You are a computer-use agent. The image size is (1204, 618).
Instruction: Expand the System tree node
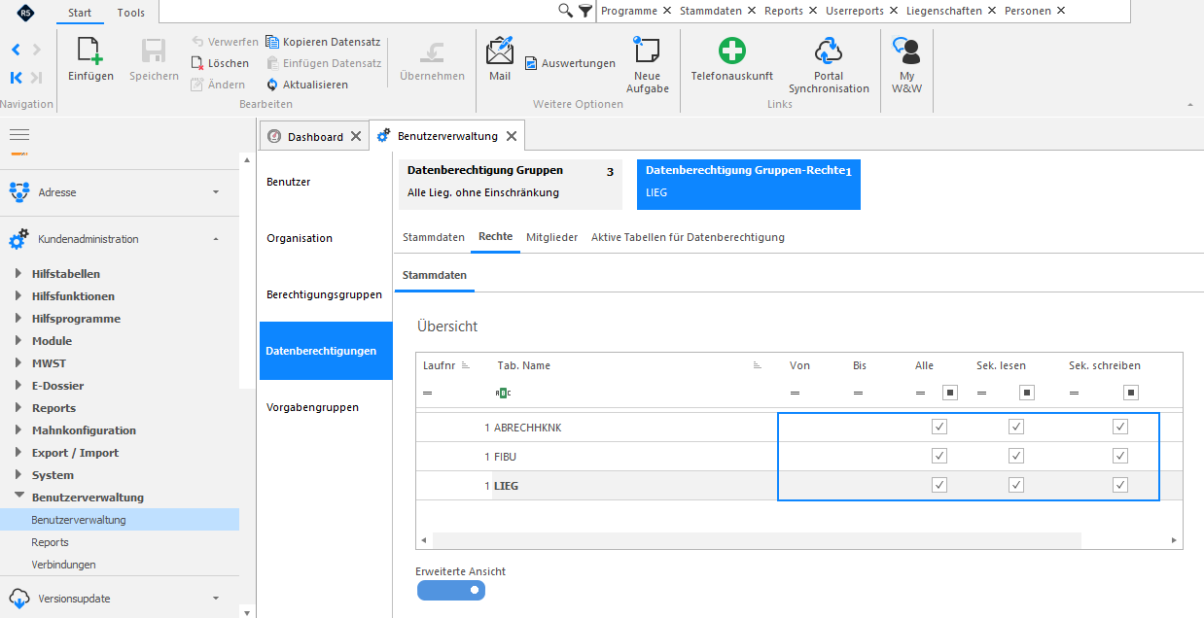pos(18,475)
